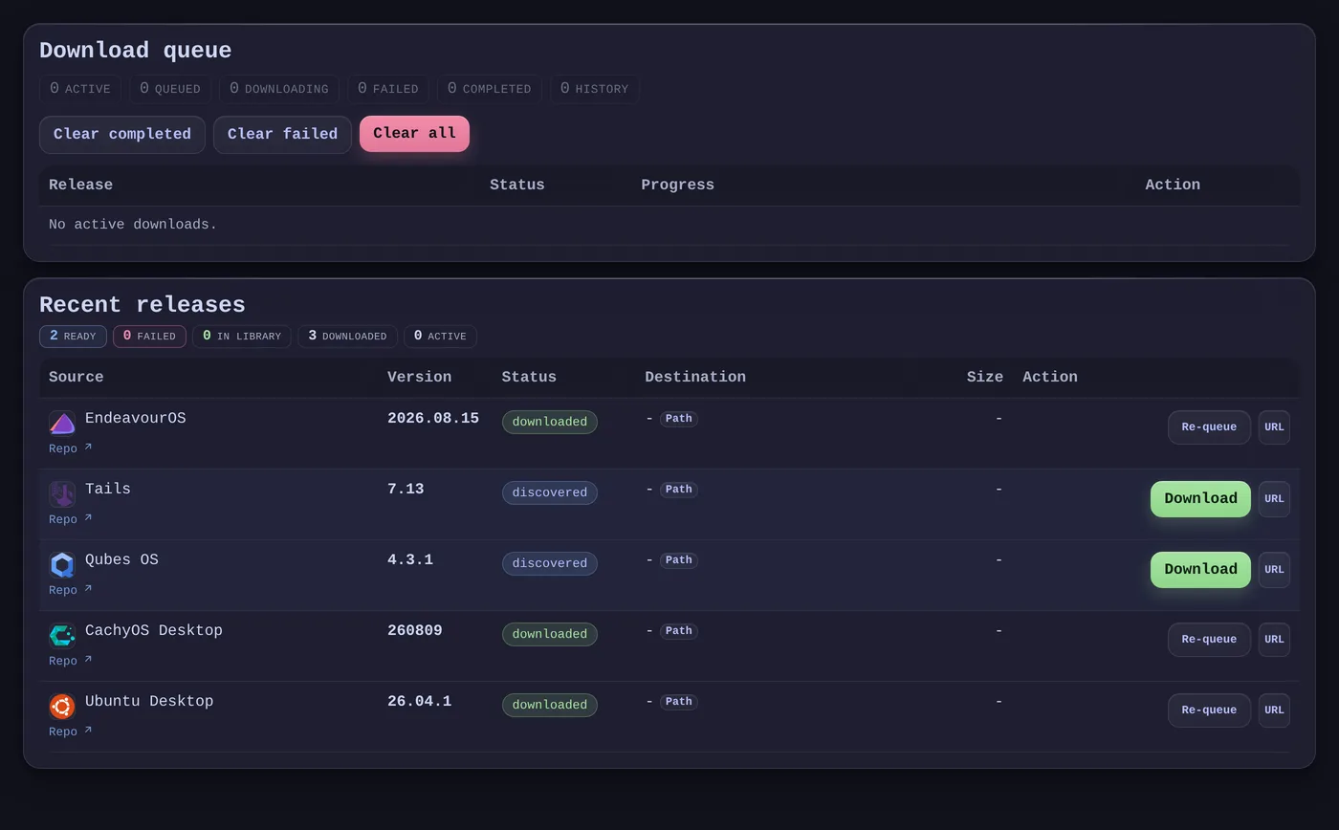Image resolution: width=1339 pixels, height=830 pixels.
Task: Click the discovered status badge for Qubes OS
Action: (x=550, y=563)
